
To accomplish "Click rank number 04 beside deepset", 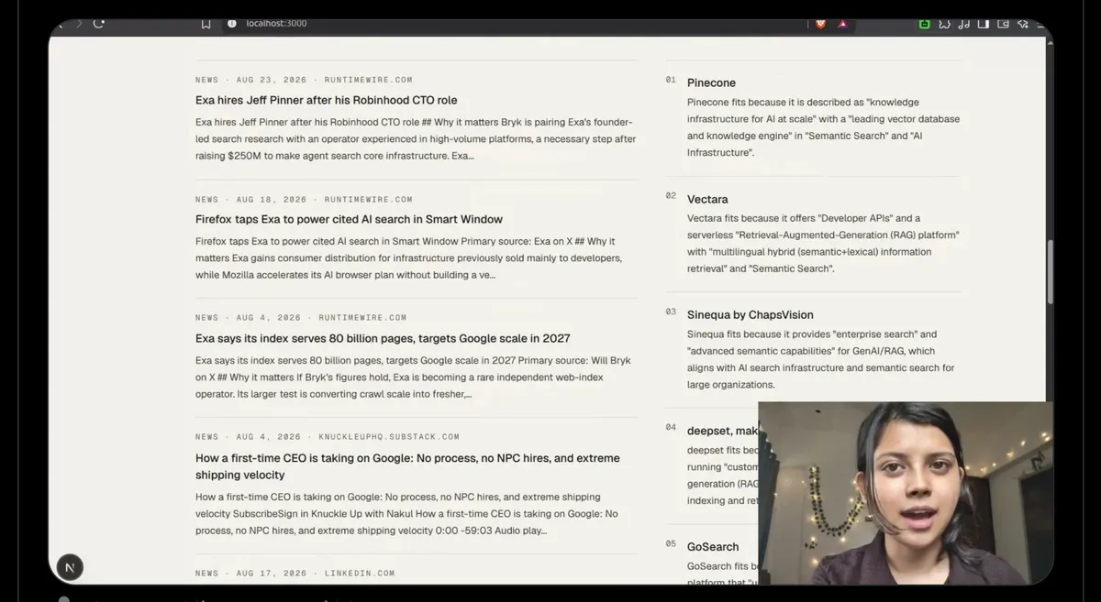I will coord(671,428).
